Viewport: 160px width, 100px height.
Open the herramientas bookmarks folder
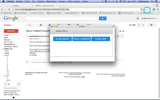tap(20, 13)
